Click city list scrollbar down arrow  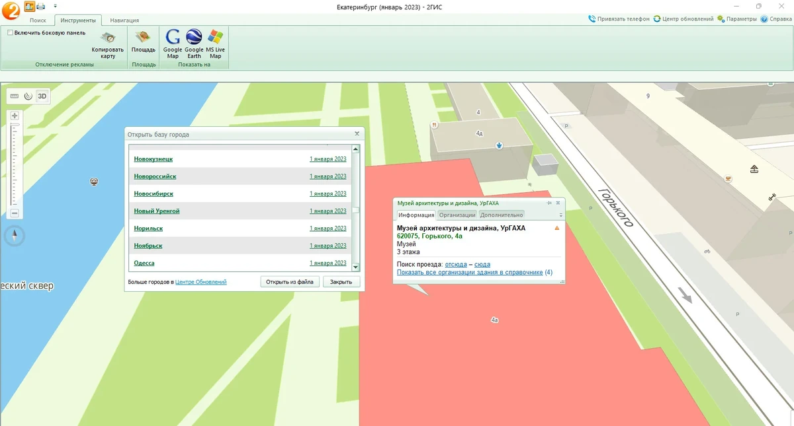355,267
